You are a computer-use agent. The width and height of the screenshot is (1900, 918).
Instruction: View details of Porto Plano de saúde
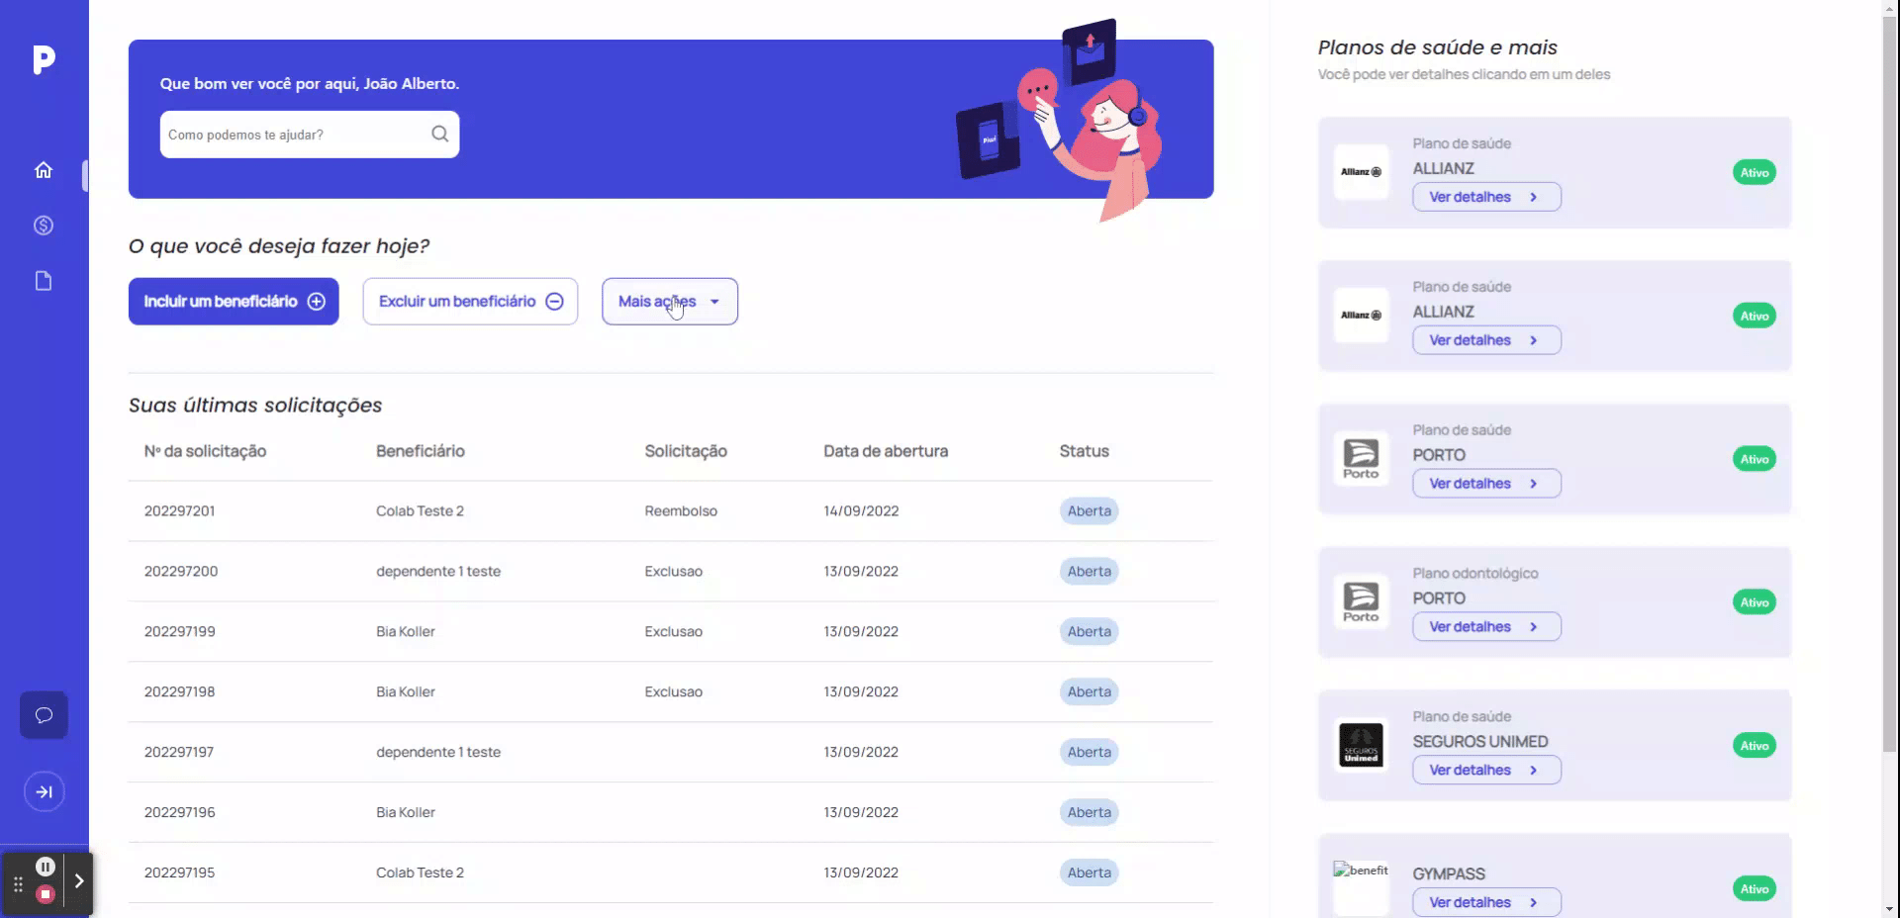click(1486, 484)
